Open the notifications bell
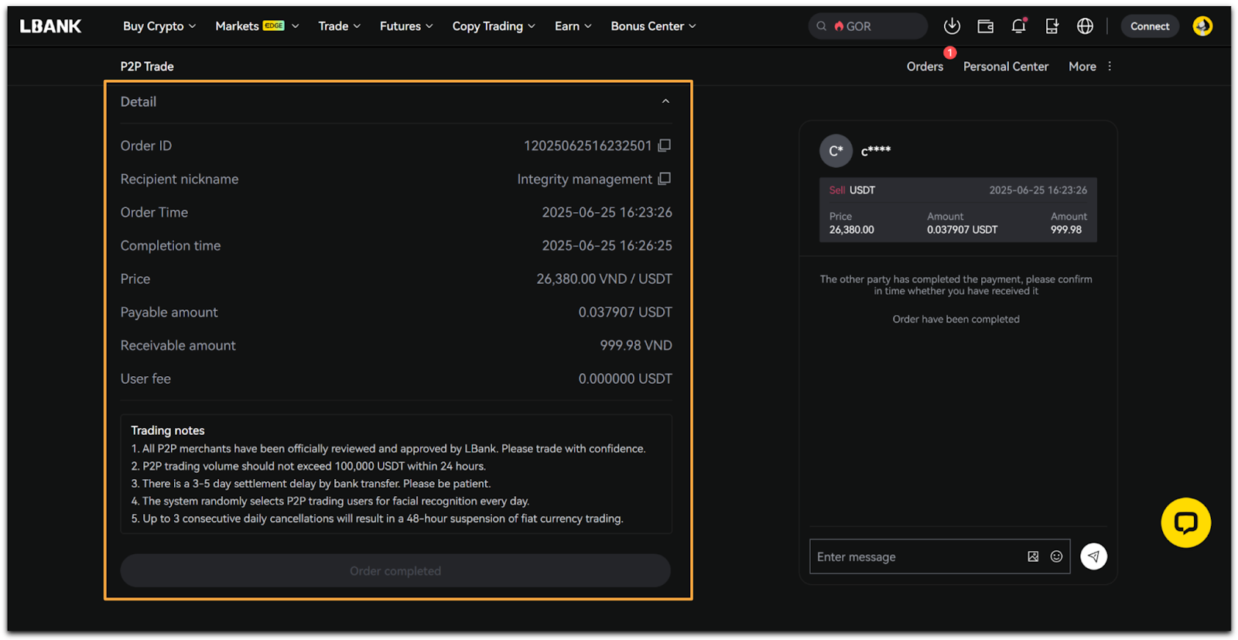The image size is (1238, 640). point(1018,26)
